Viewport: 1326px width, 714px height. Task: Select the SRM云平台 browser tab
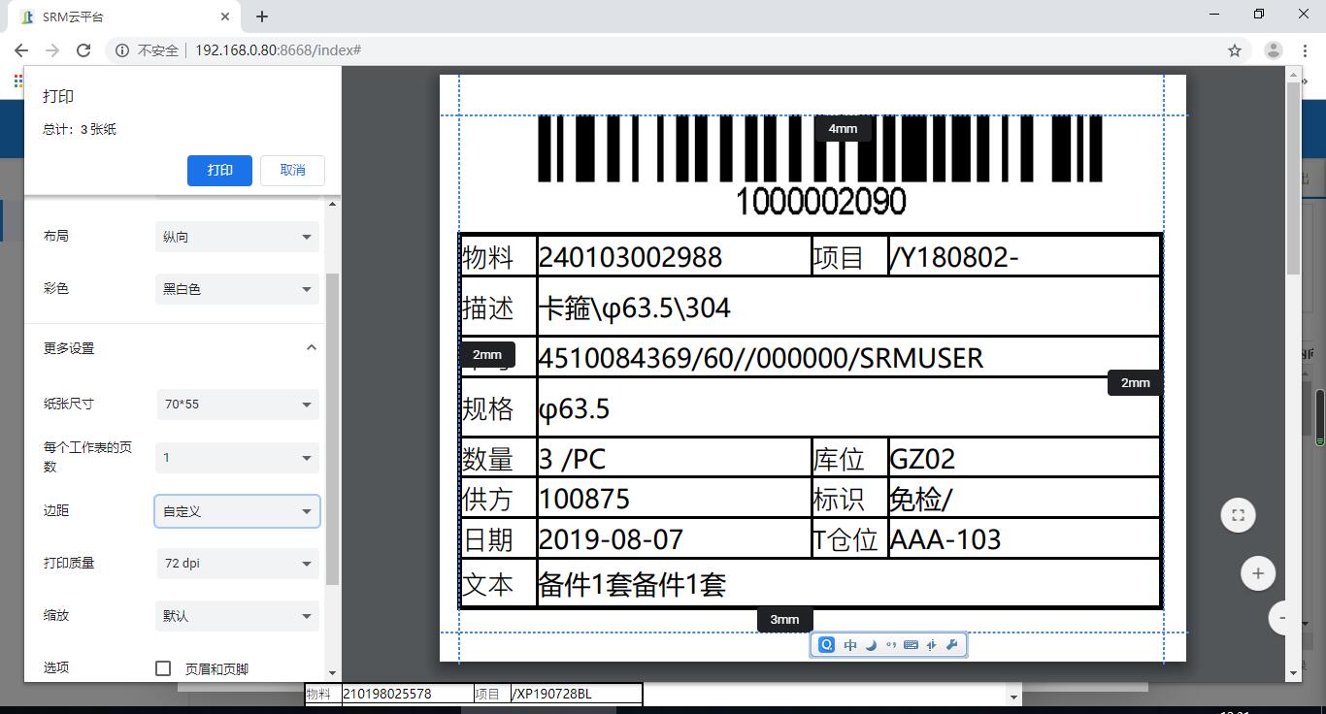tap(116, 16)
